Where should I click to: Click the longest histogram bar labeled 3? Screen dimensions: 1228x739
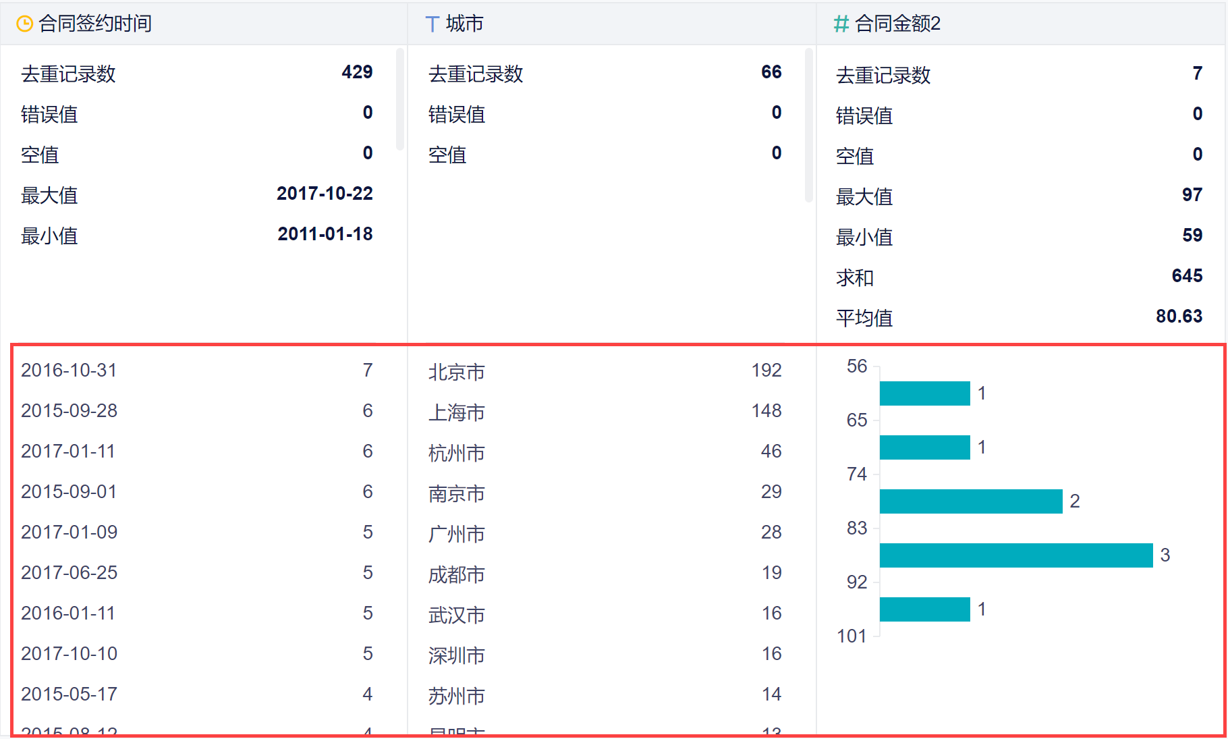tap(1015, 555)
